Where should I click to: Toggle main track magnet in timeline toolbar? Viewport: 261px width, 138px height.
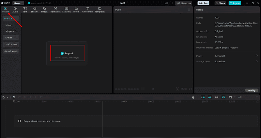coord(203,97)
